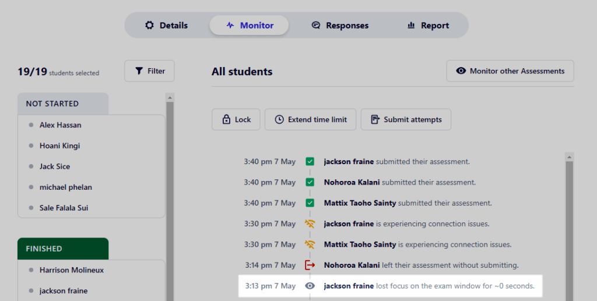Click green check icon for Mattix Taoho Sainty submission
597x301 pixels.
tap(310, 203)
